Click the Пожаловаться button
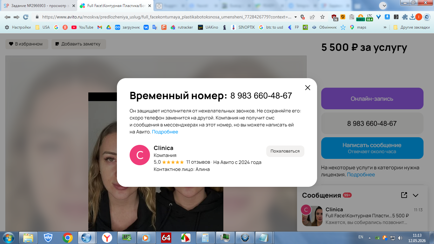434x244 pixels. pyautogui.click(x=285, y=151)
